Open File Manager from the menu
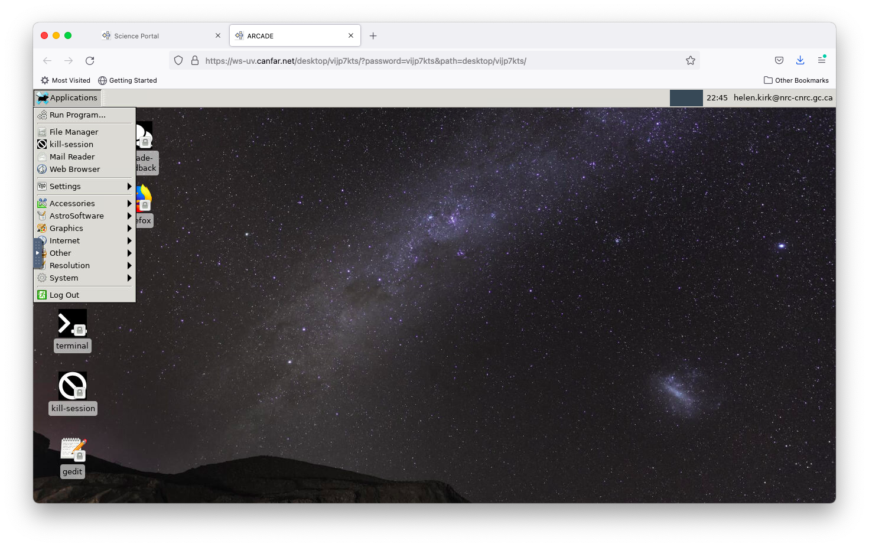Viewport: 869px width, 547px height. click(x=84, y=132)
